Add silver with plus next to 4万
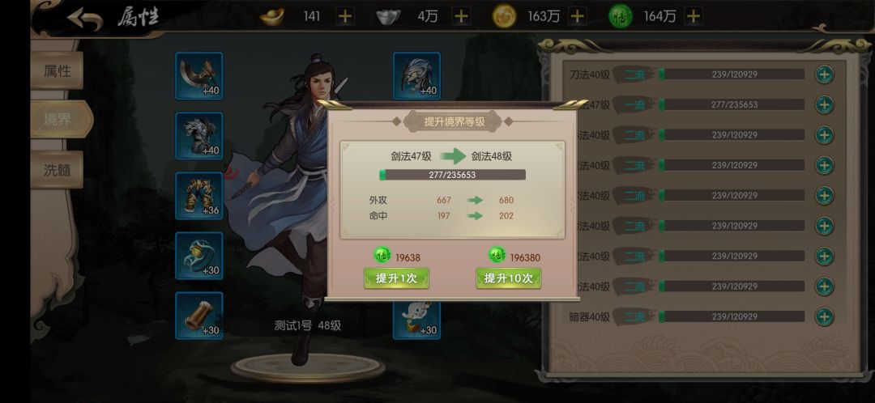Screen dimensions: 875x403 (x=461, y=16)
